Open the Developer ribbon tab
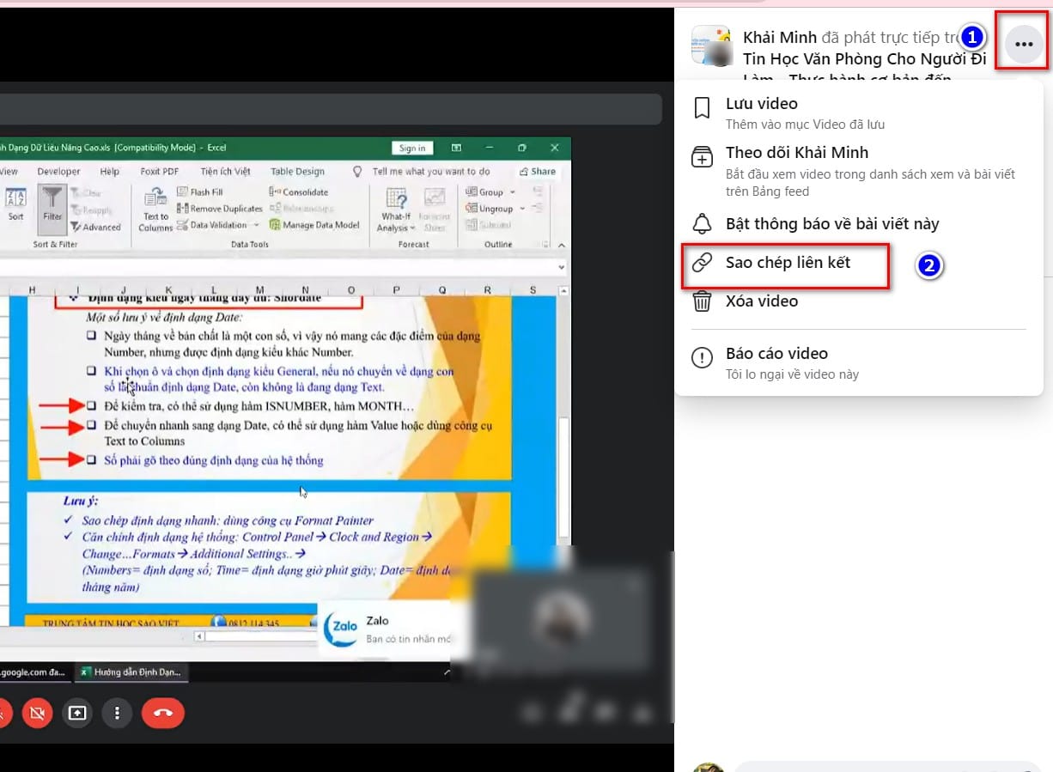 pos(58,171)
